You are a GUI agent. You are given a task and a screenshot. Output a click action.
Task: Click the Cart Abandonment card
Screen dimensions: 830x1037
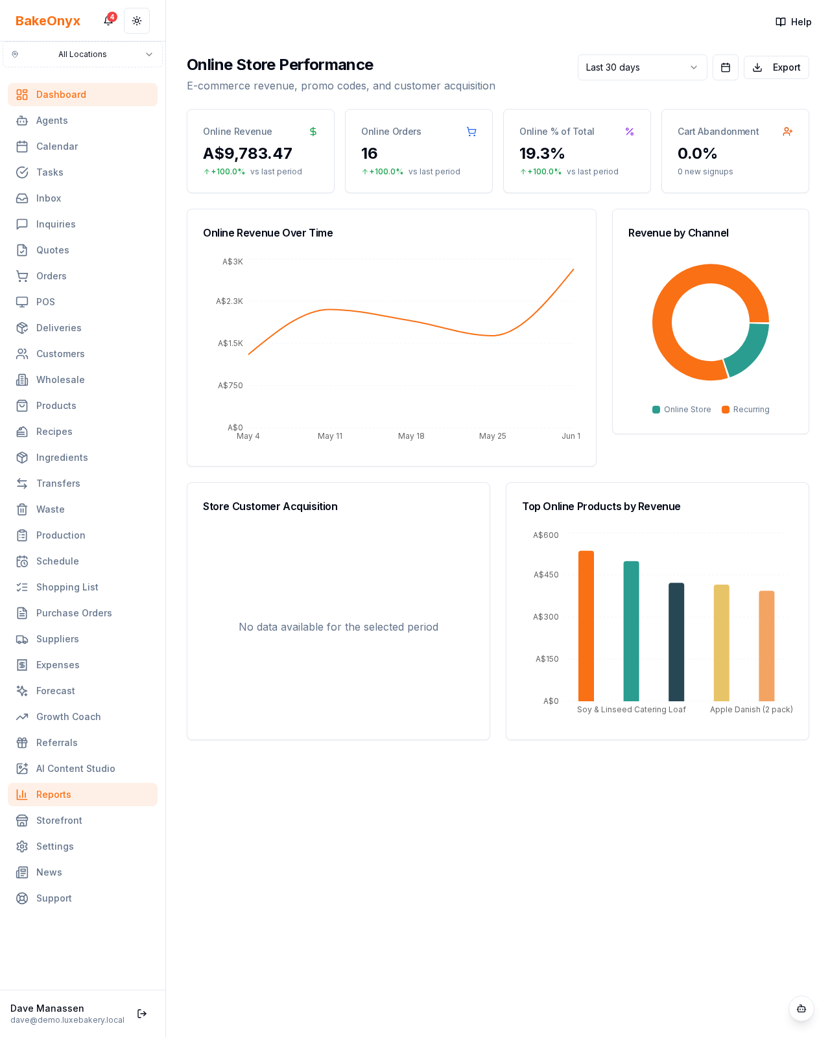point(735,151)
